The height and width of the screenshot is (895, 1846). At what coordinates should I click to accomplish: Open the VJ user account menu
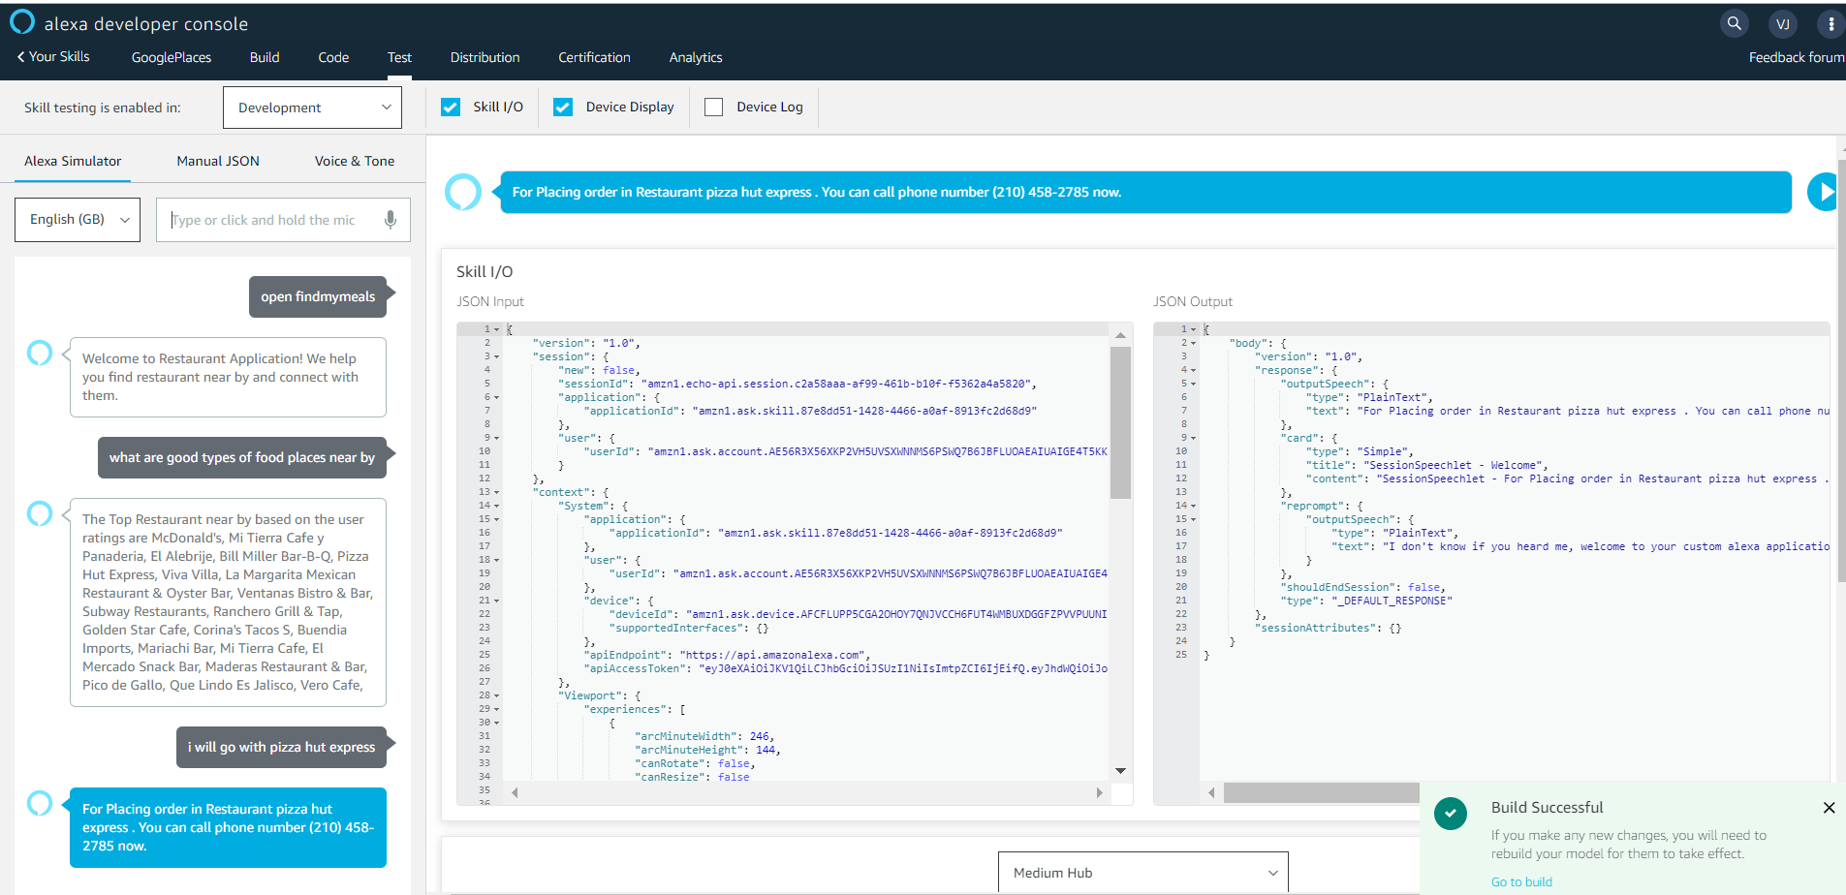click(1783, 24)
